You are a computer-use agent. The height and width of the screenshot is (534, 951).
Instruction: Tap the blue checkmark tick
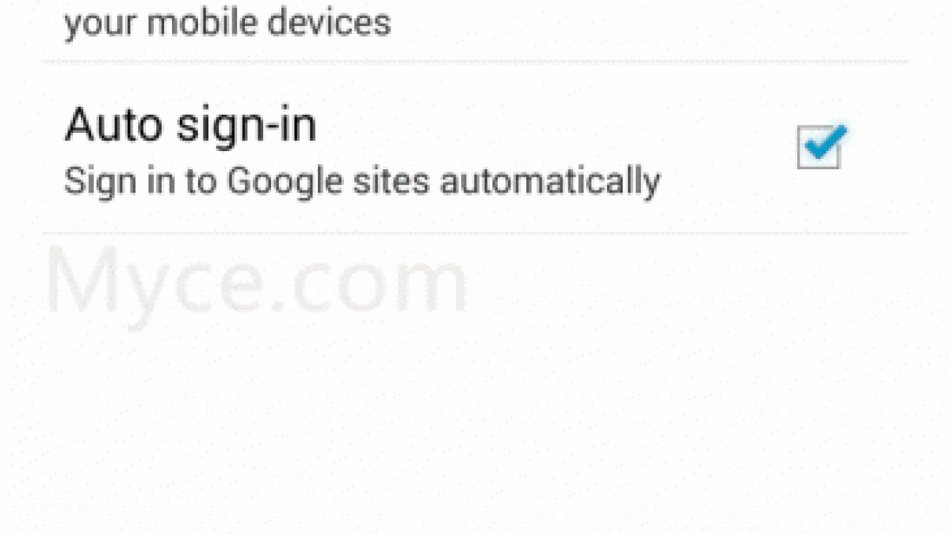click(x=824, y=142)
